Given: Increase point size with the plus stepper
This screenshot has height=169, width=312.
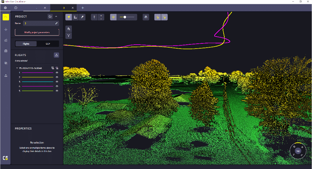Looking at the screenshot, I should click(102, 16).
